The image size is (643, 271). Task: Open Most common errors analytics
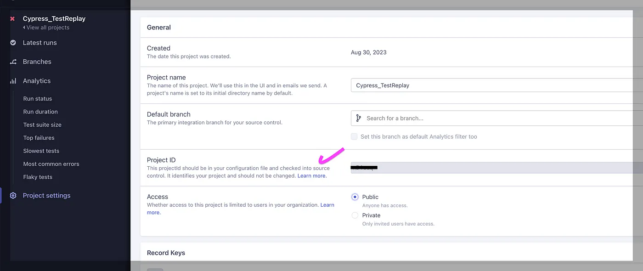click(x=51, y=164)
